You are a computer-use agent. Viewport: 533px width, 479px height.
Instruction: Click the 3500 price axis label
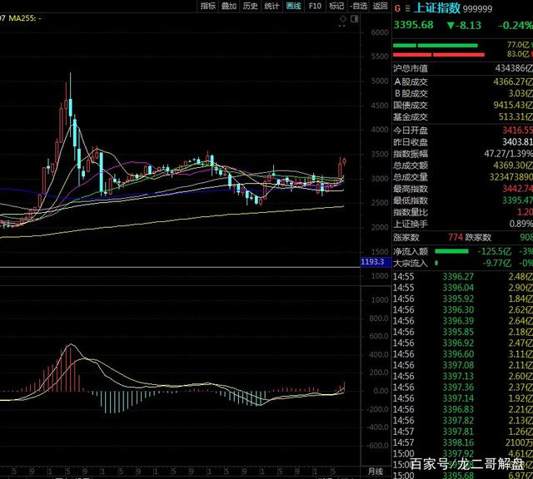pyautogui.click(x=380, y=154)
